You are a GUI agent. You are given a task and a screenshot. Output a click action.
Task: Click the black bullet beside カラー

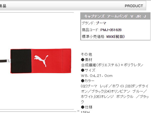pyautogui.click(x=83, y=81)
